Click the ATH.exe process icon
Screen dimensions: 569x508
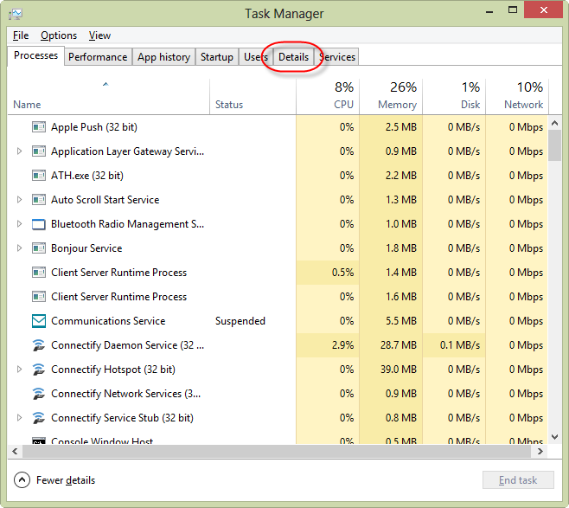(38, 176)
